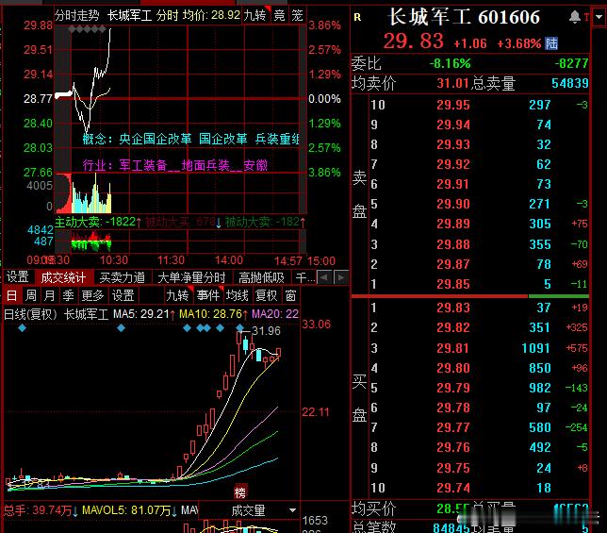This screenshot has height=533, width=607.
Task: Click the 日线(复权) label
Action: coord(30,314)
